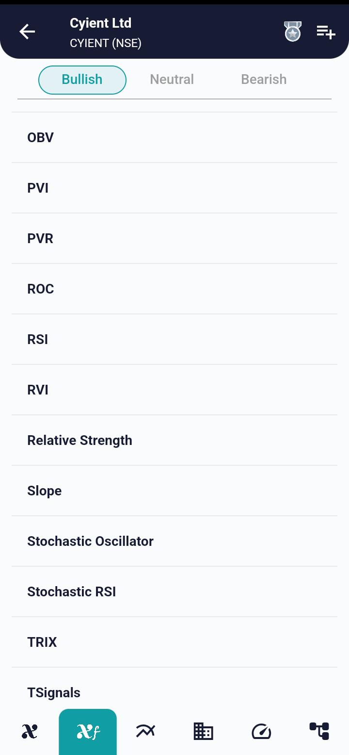Expand the Stochastic Oscillator row
349x755 pixels.
[x=174, y=541]
